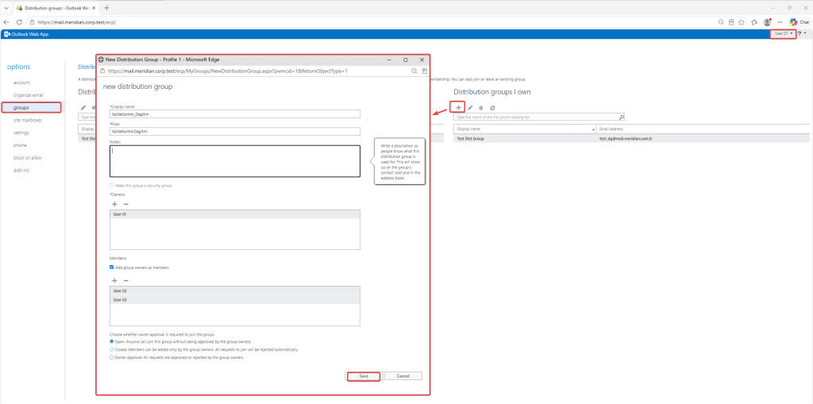Open the browser settings and more ellipsis
The height and width of the screenshot is (404, 813).
(780, 22)
